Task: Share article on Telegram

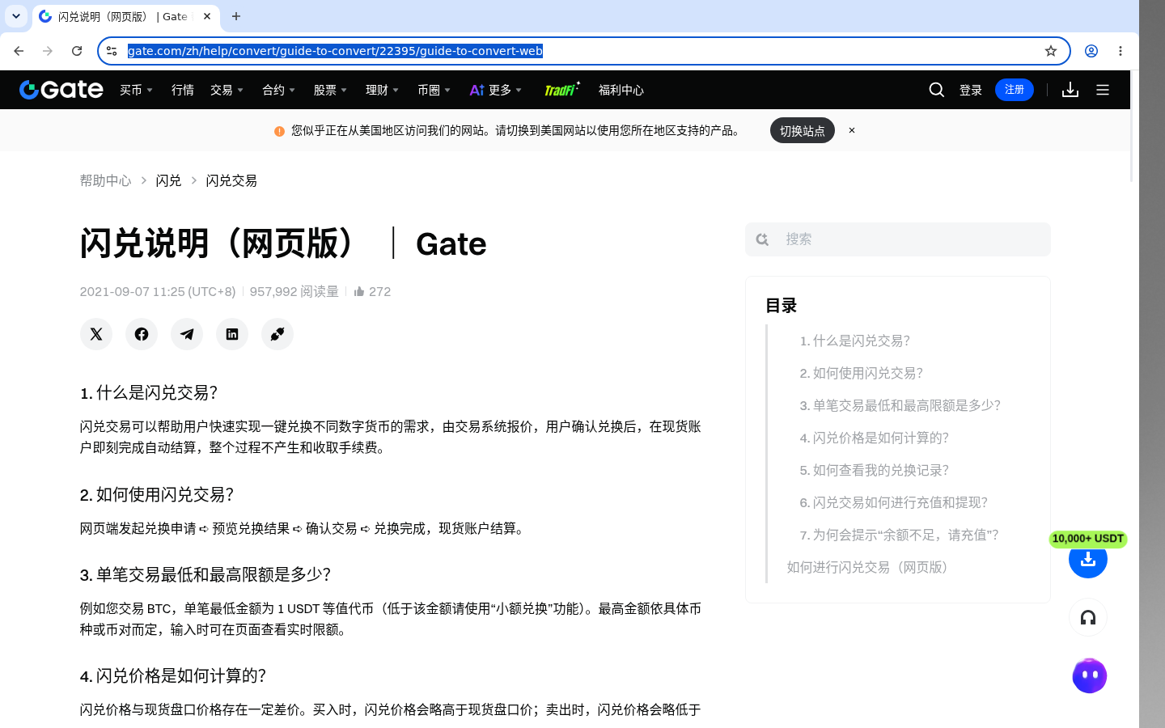Action: (187, 334)
